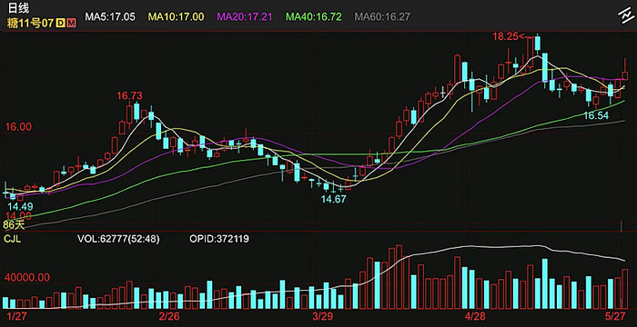Image resolution: width=637 pixels, height=327 pixels.
Task: Click the 14.67 low price label
Action: coord(333,200)
